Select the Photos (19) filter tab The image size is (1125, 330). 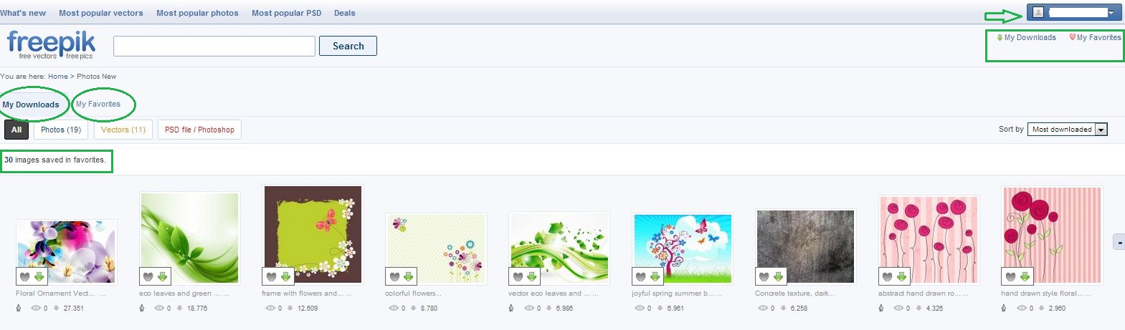pos(61,130)
